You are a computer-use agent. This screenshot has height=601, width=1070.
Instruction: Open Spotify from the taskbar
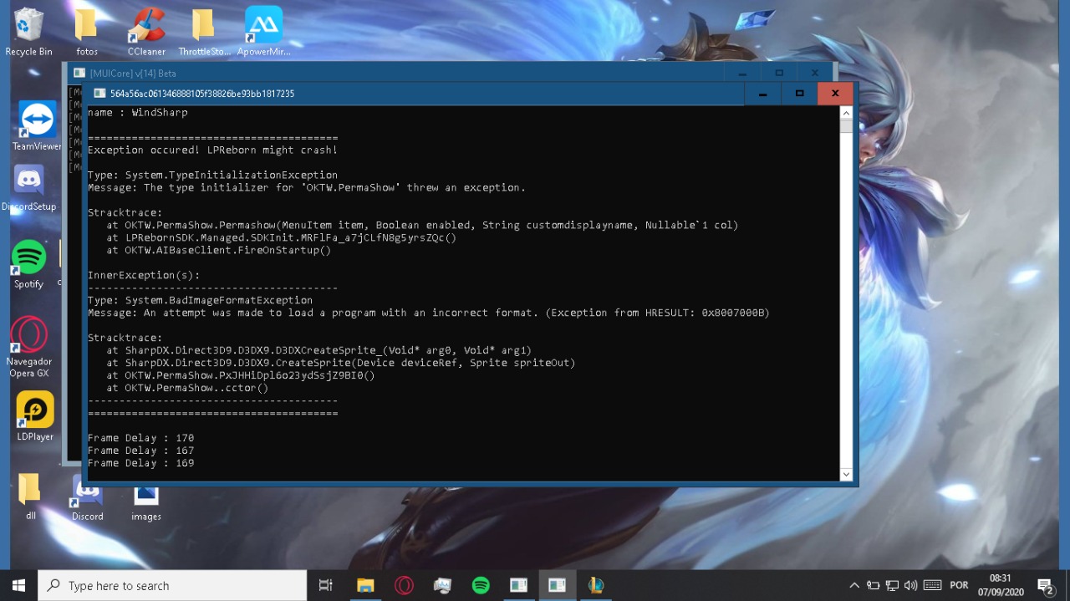click(x=481, y=585)
